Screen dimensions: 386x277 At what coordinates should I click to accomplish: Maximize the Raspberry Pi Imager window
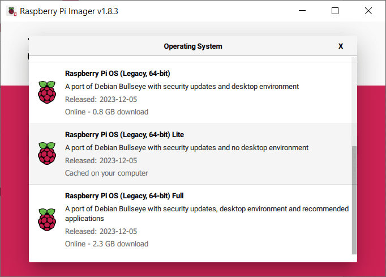point(335,11)
